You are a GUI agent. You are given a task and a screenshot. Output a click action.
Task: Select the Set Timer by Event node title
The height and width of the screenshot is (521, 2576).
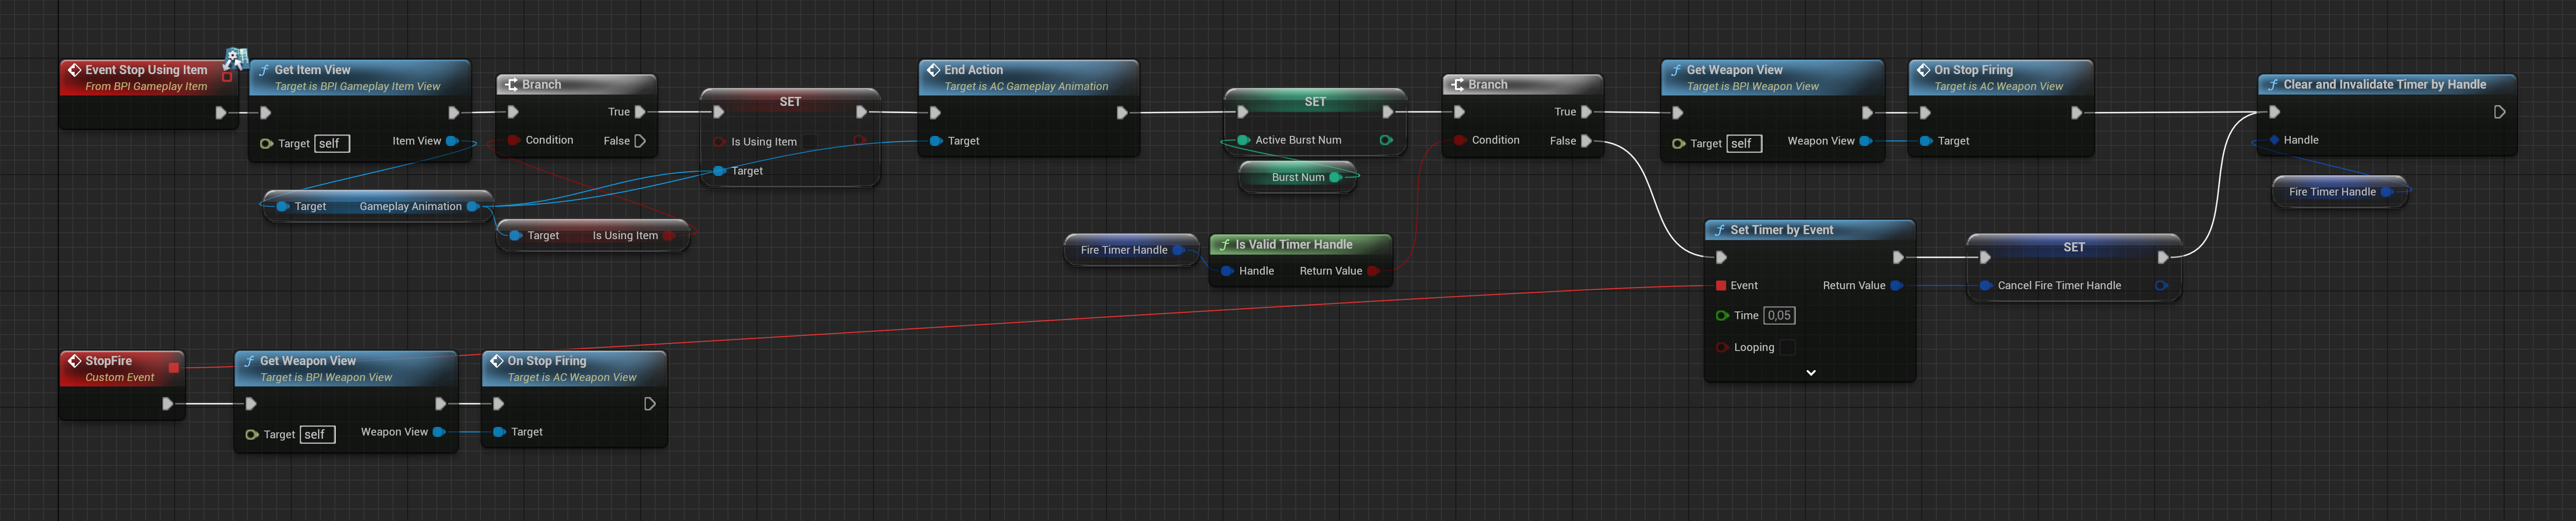(1782, 230)
